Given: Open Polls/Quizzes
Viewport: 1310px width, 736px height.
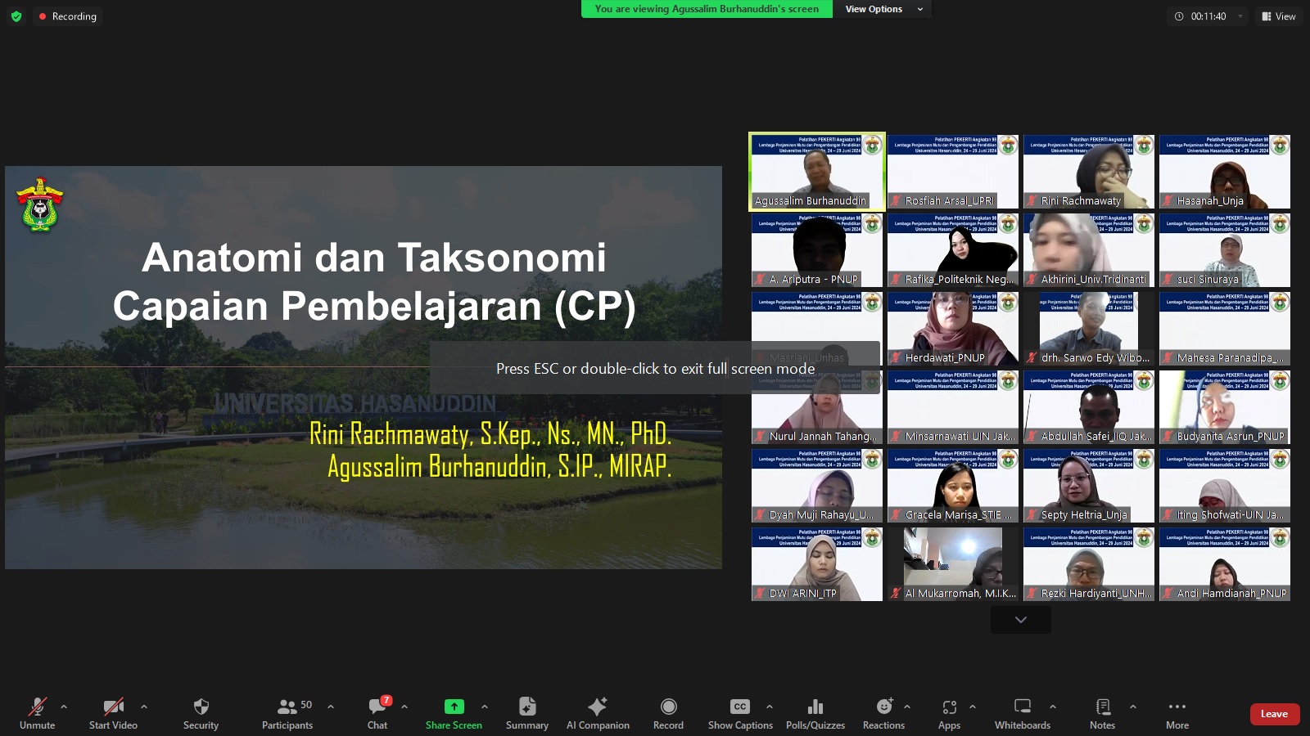Looking at the screenshot, I should click(x=815, y=713).
